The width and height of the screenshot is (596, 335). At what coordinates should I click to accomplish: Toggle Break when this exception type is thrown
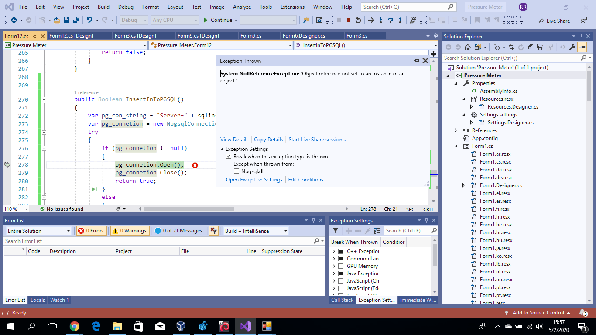point(229,157)
